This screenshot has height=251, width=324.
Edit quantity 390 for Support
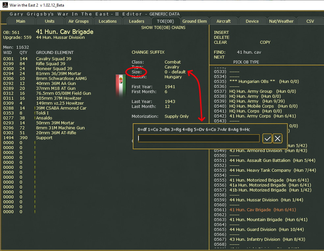coord(23,138)
